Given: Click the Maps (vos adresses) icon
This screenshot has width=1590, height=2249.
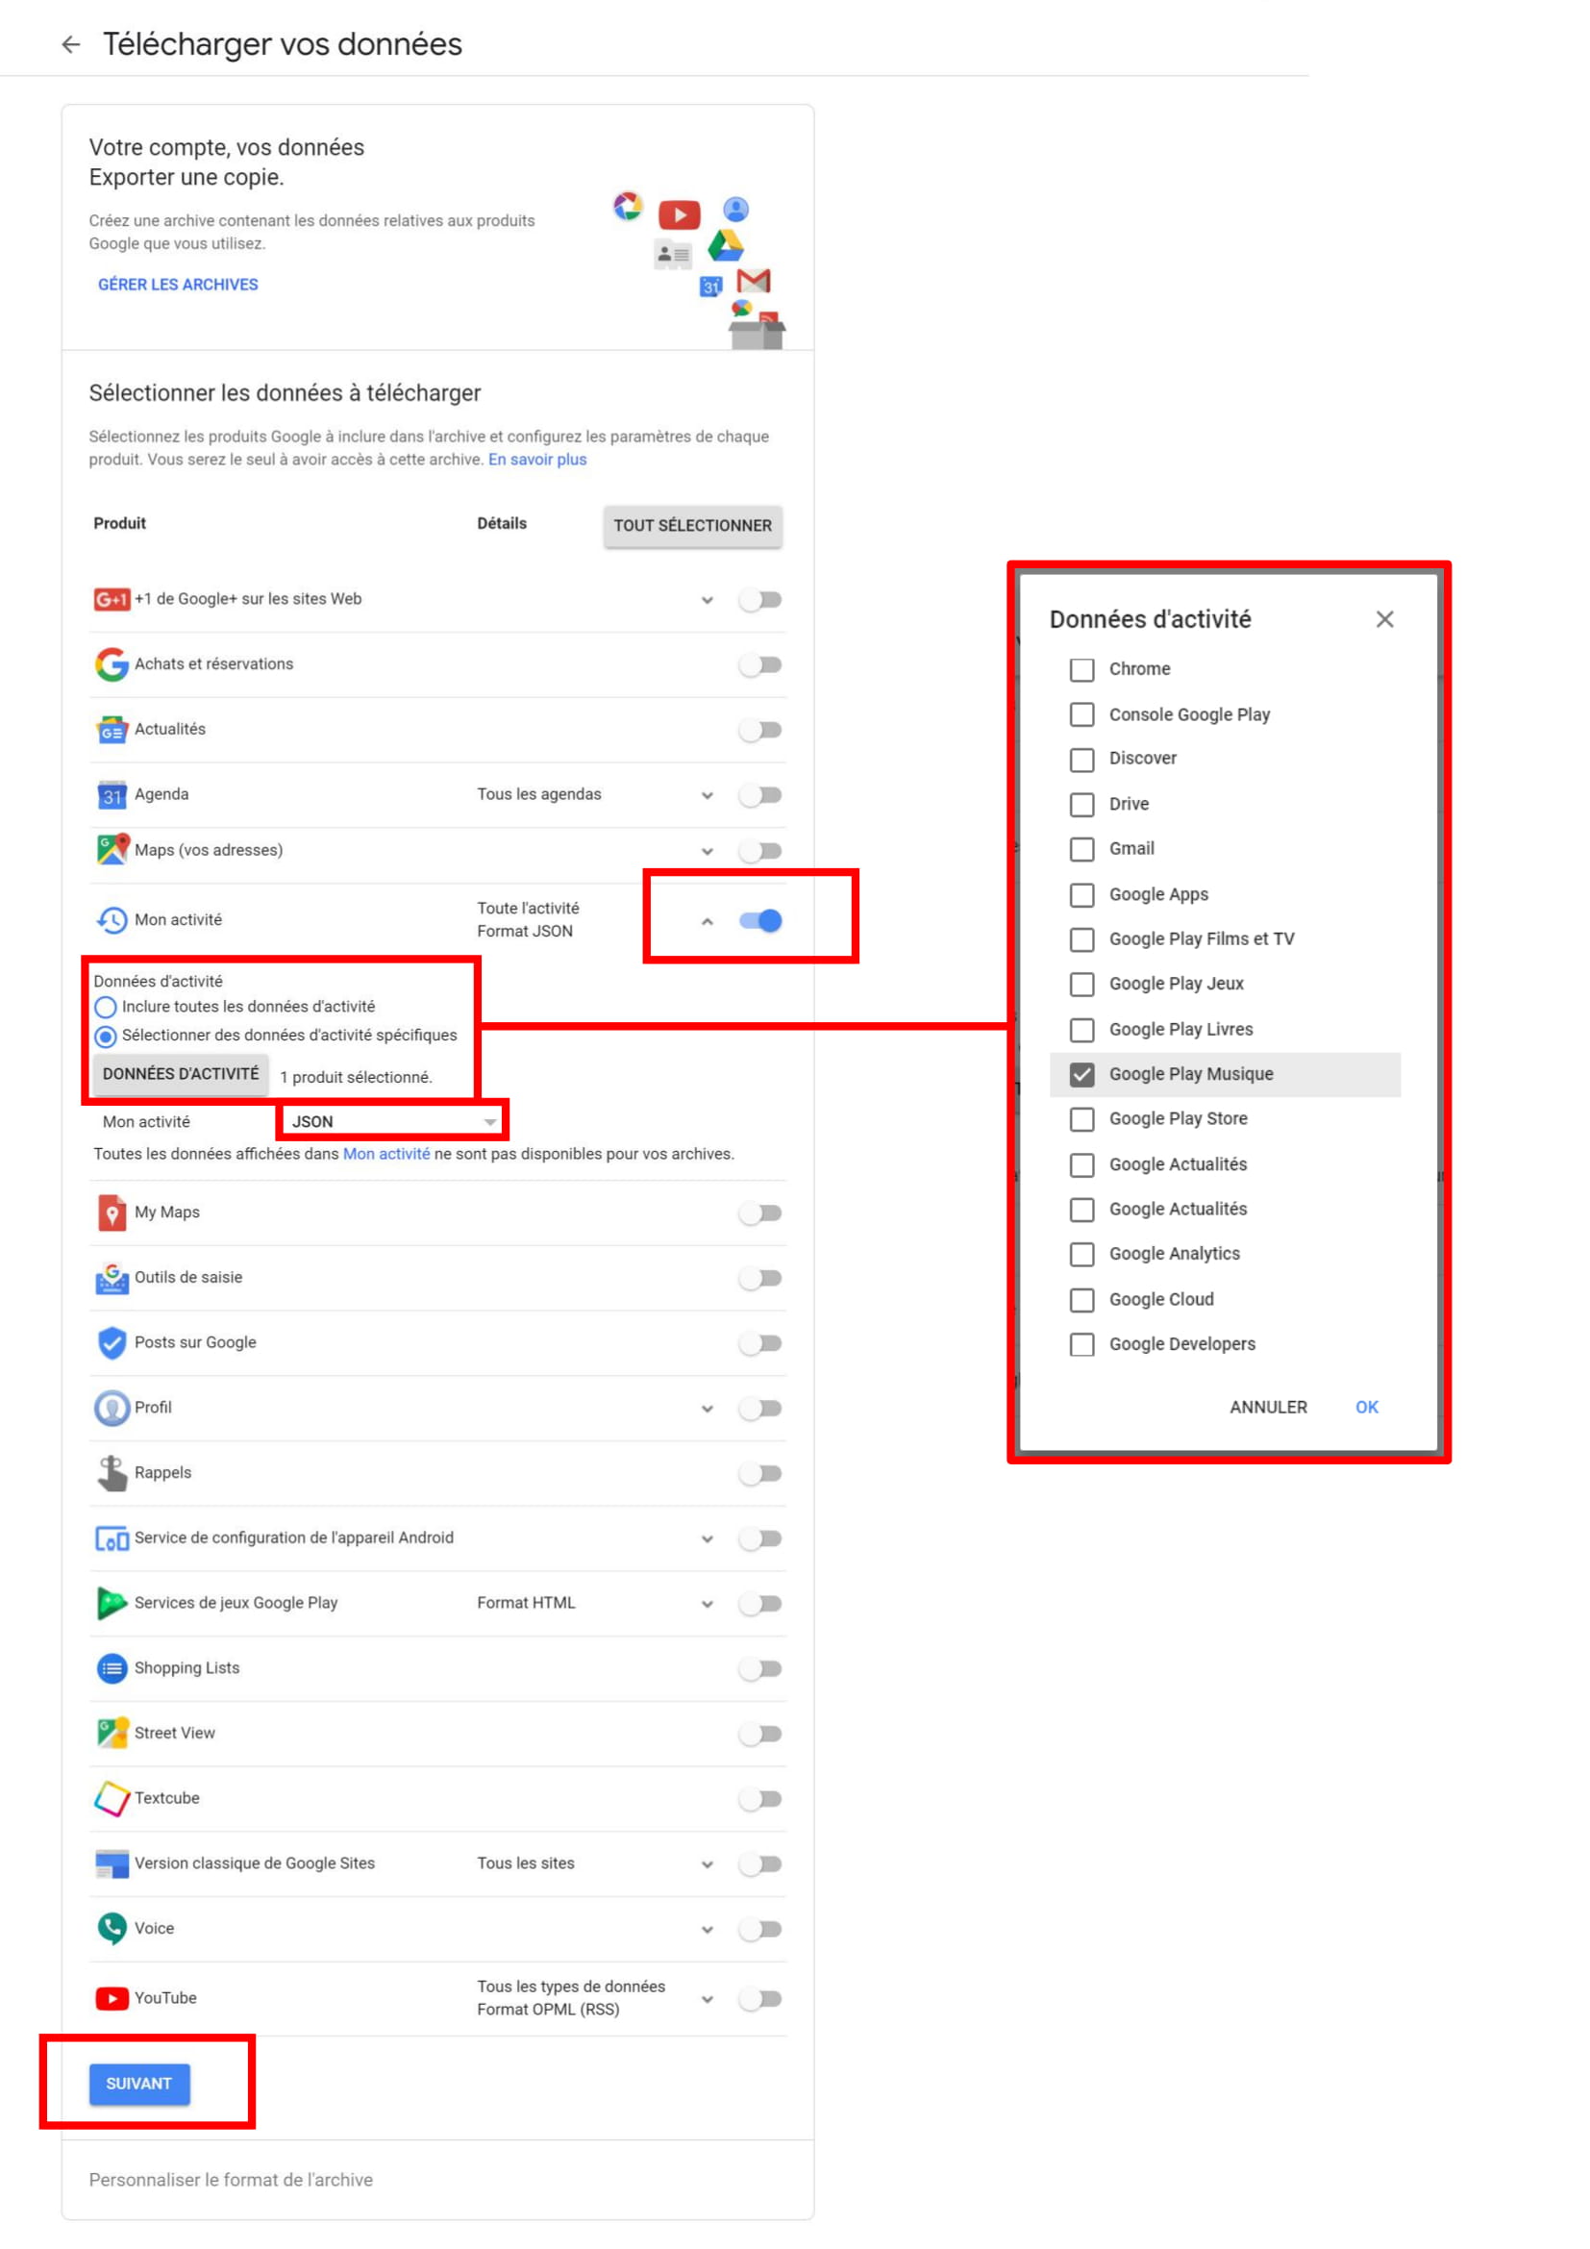Looking at the screenshot, I should [x=112, y=849].
